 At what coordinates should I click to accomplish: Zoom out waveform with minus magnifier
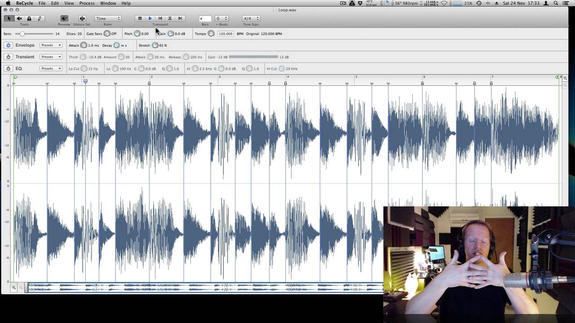pyautogui.click(x=21, y=287)
